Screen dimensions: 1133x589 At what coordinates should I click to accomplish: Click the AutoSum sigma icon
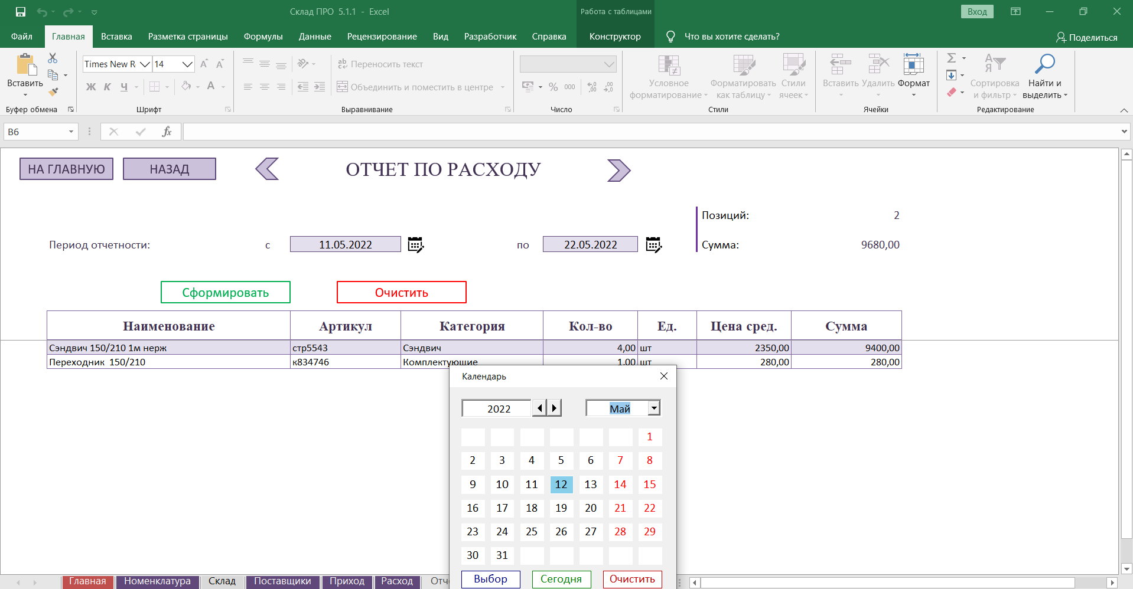point(951,58)
